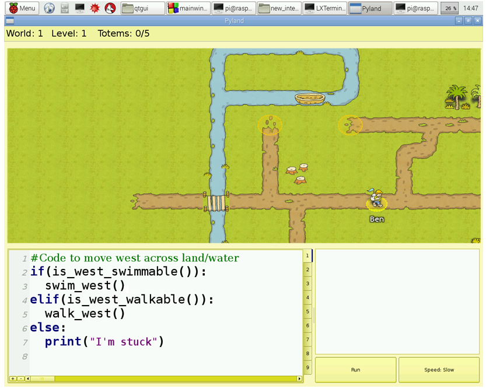Select script slot 5 beside the editor
This screenshot has height=389, width=486.
pyautogui.click(x=307, y=311)
